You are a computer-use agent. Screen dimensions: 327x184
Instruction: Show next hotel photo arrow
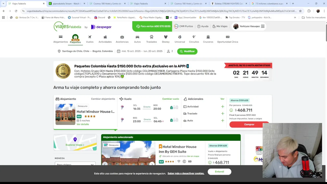click(x=152, y=164)
